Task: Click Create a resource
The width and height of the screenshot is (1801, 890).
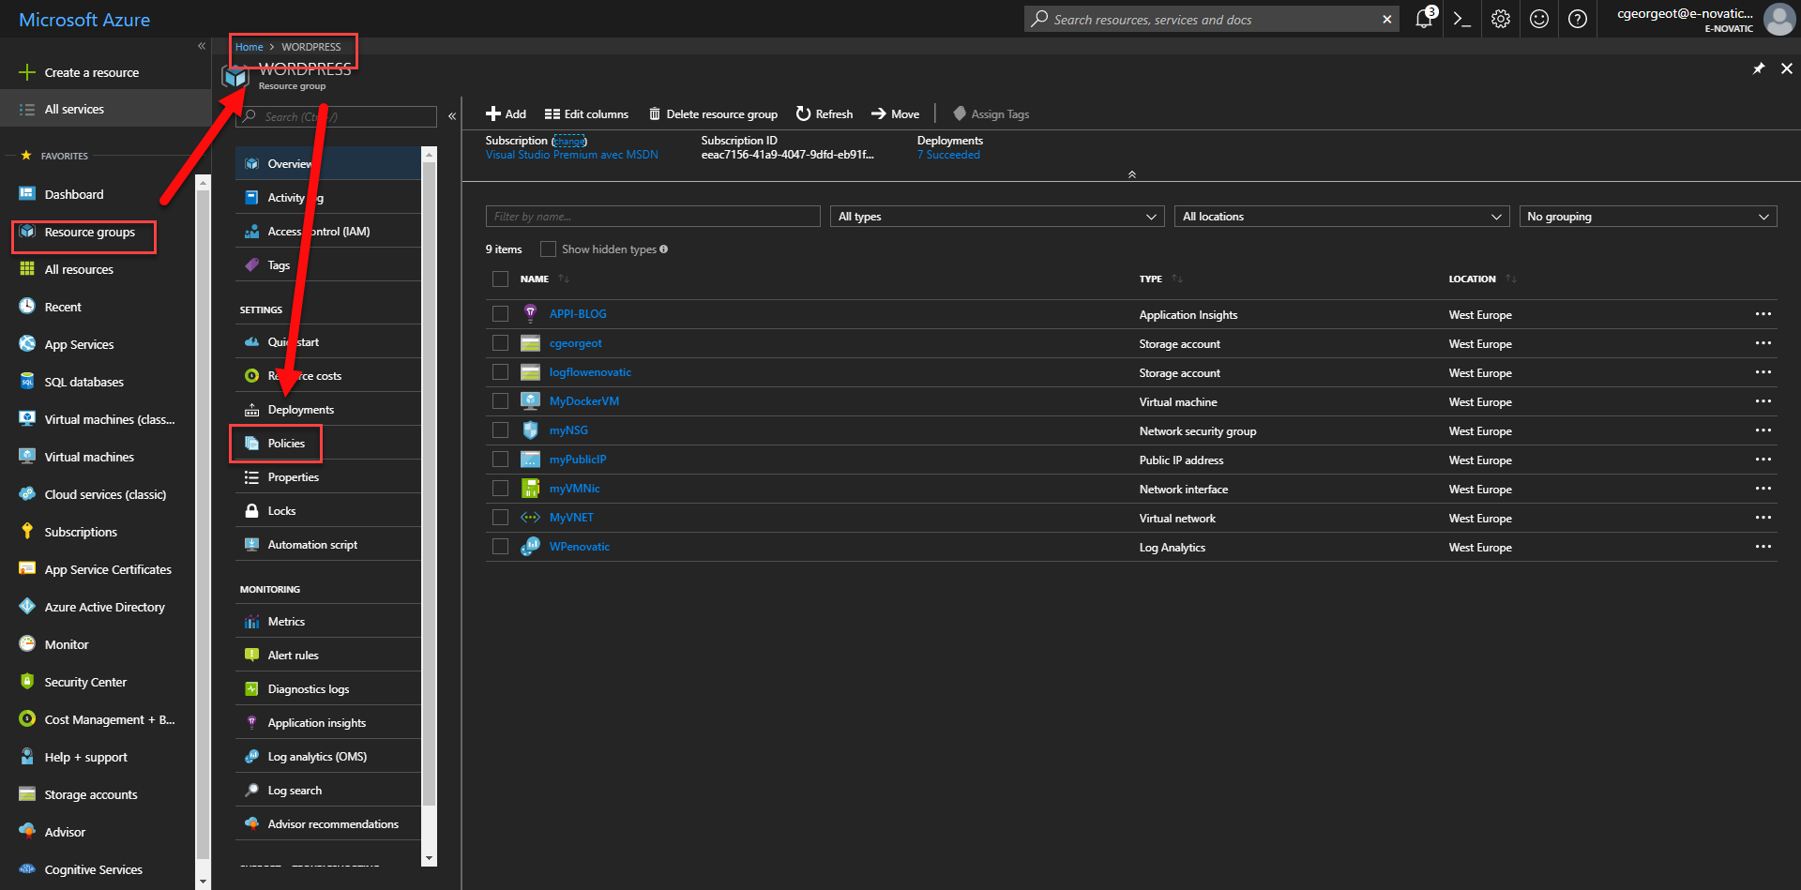Action: [91, 72]
